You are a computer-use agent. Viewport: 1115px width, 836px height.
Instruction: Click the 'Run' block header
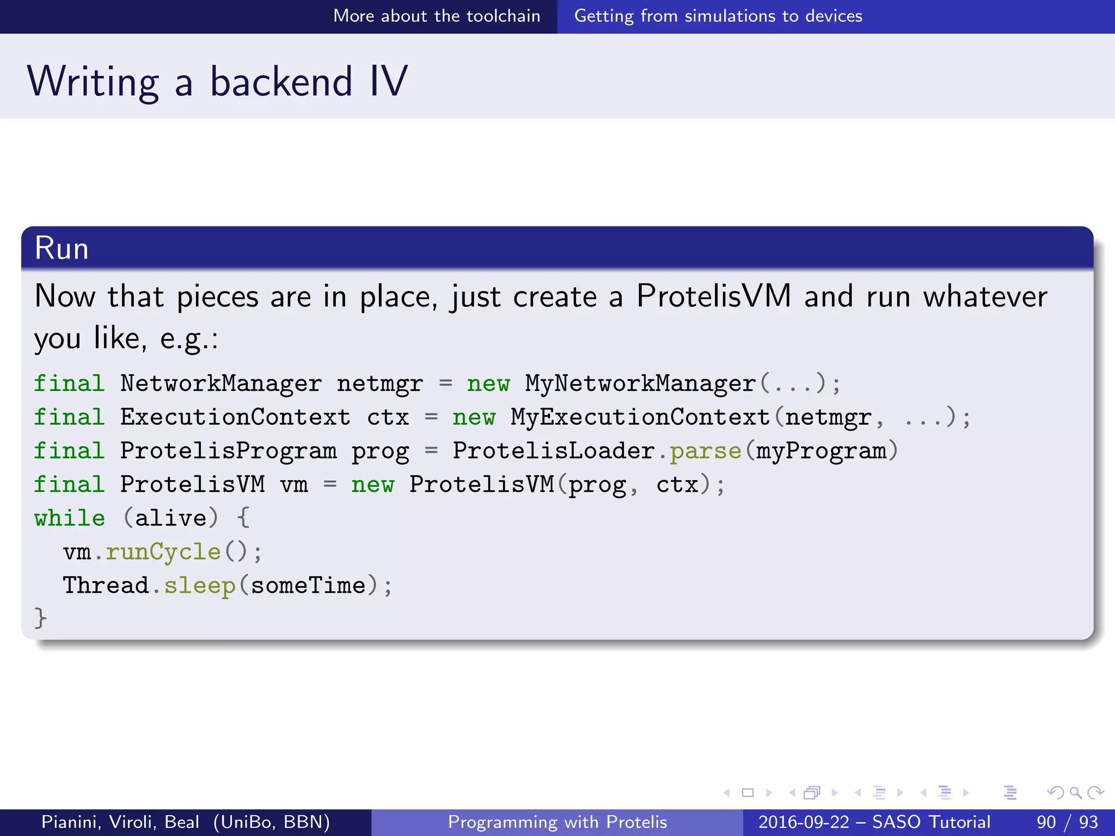point(62,249)
